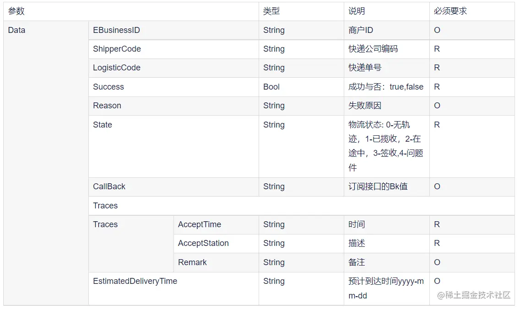Click the Reason parameter name

tap(107, 106)
